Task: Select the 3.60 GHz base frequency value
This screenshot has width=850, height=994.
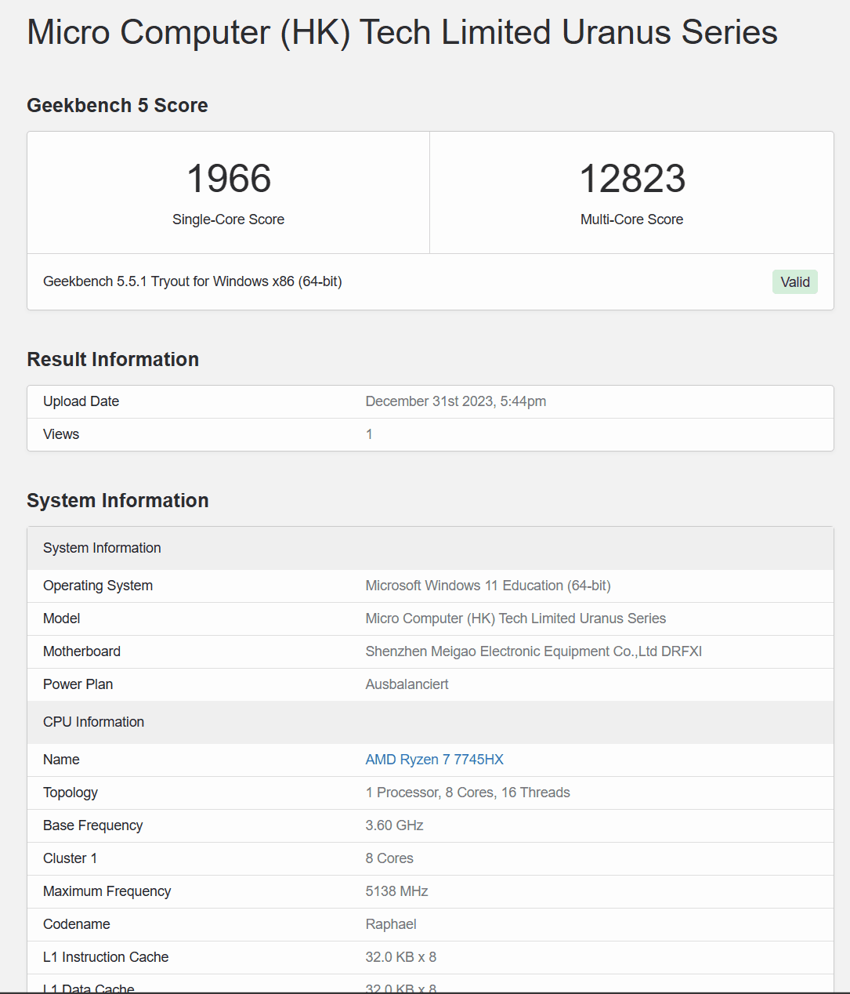Action: point(394,825)
